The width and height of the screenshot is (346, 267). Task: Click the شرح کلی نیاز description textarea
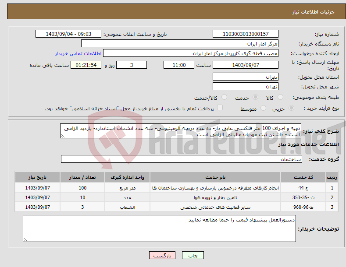[181, 131]
